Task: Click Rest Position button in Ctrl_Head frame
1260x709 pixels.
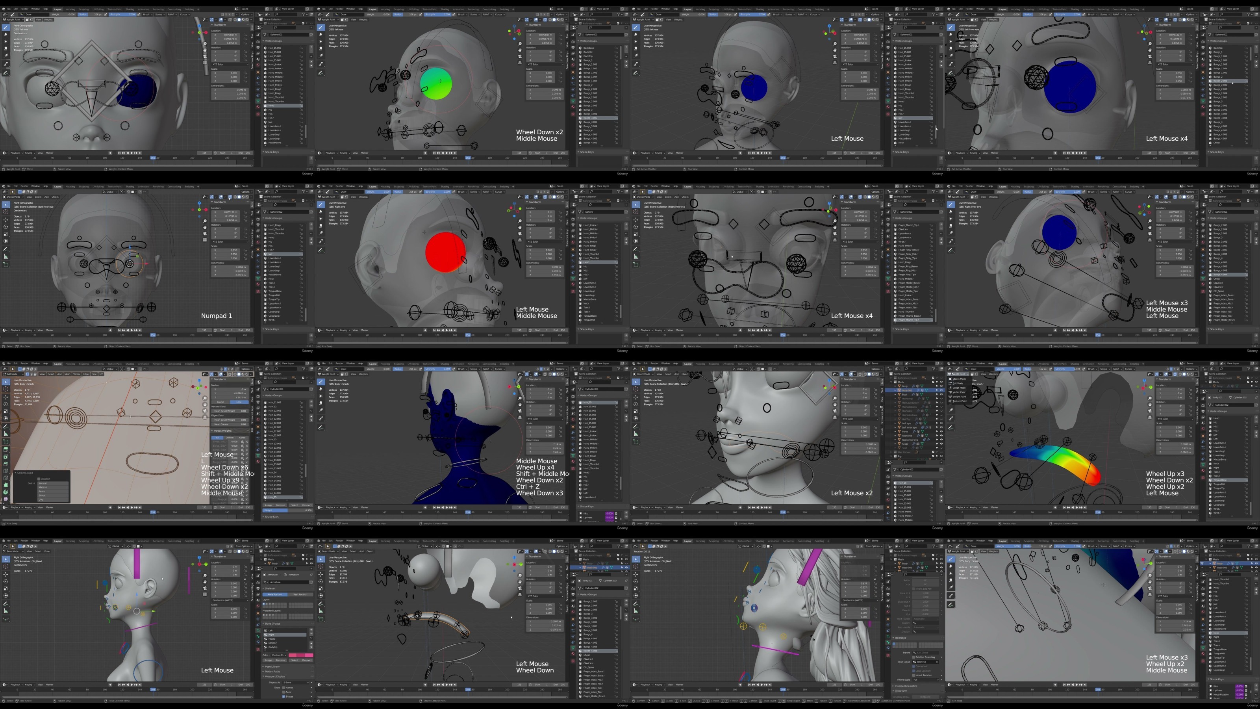Action: click(x=301, y=595)
